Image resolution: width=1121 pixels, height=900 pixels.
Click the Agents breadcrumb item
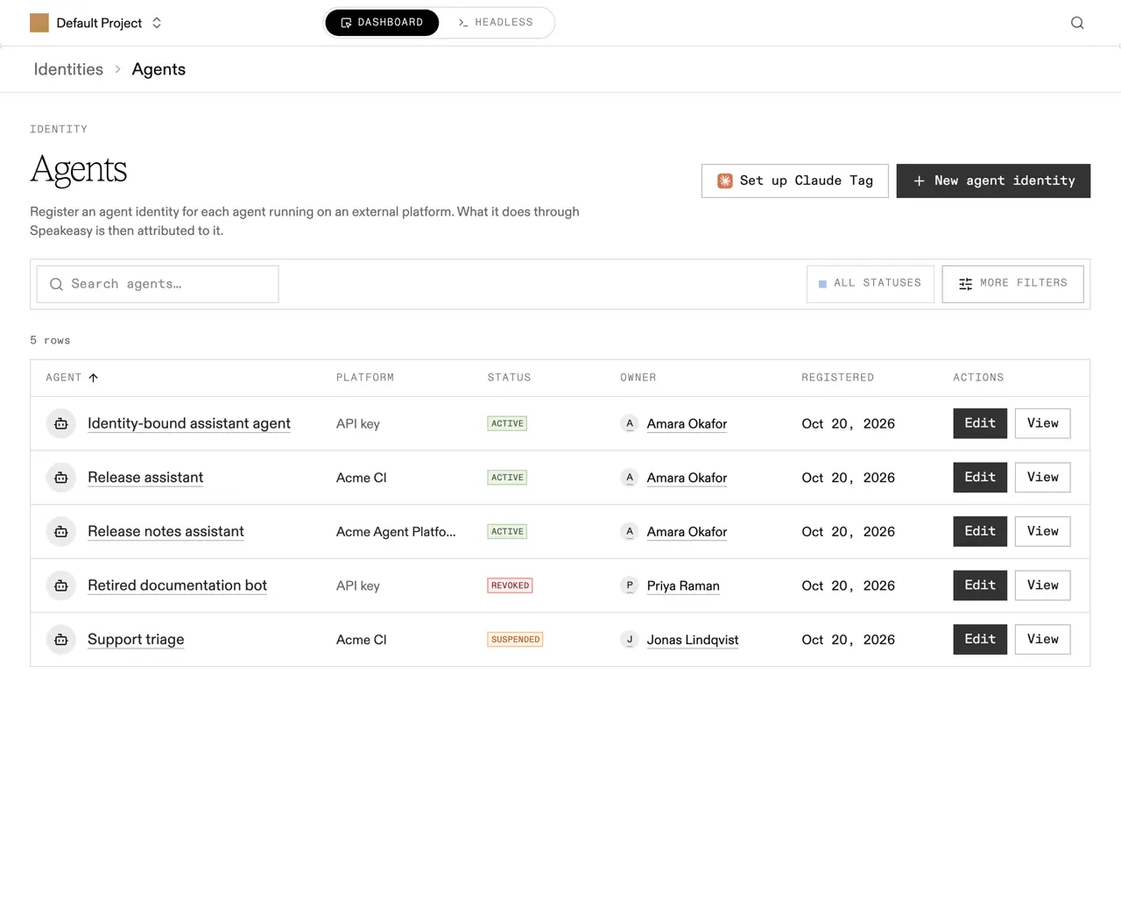click(x=159, y=69)
